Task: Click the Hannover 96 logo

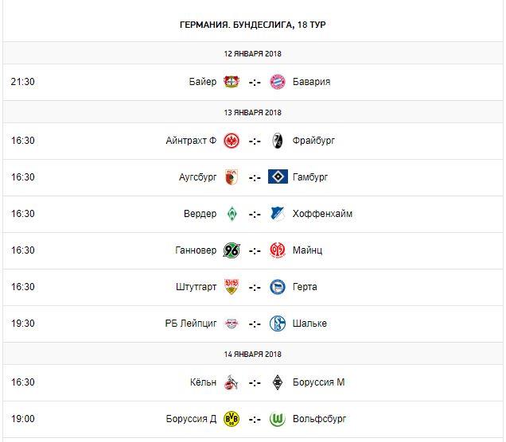Action: coord(232,250)
